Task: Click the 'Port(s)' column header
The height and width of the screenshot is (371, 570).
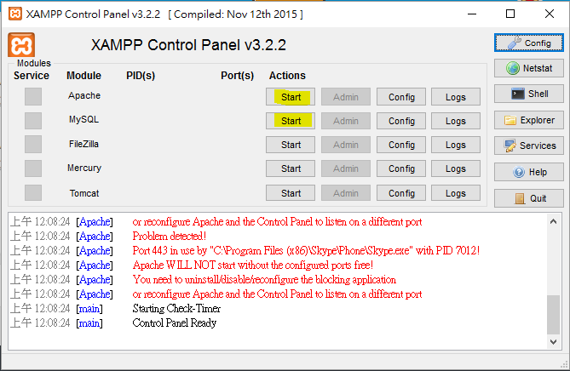Action: click(x=237, y=76)
